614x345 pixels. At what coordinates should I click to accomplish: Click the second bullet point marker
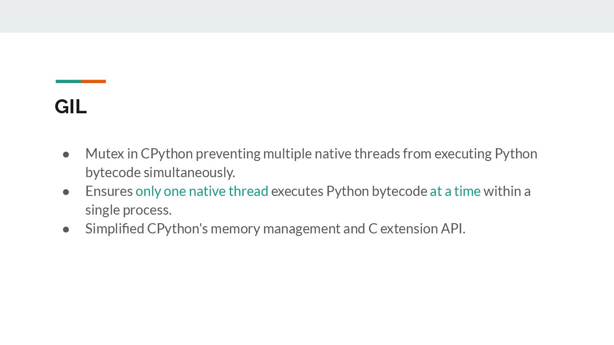(66, 191)
